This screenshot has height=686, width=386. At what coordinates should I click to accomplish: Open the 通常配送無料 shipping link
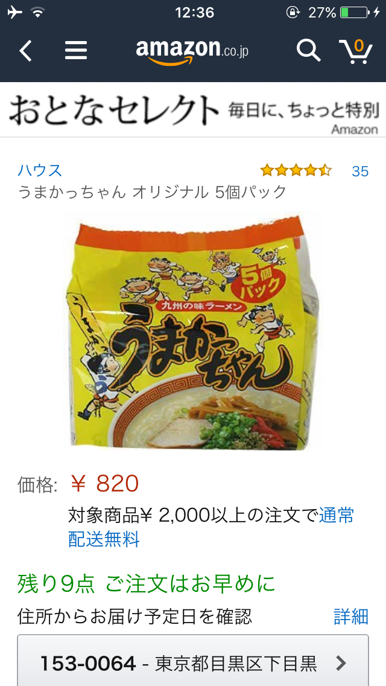click(211, 527)
